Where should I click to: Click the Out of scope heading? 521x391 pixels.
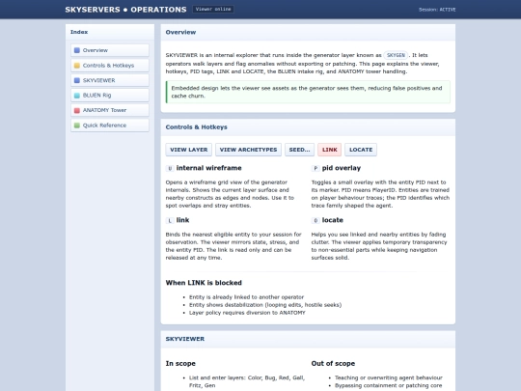click(x=333, y=363)
